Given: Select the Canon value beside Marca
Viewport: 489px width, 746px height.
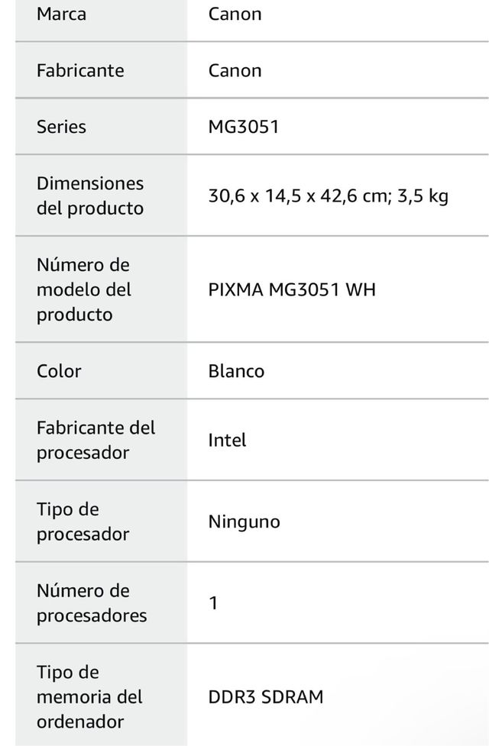Looking at the screenshot, I should (235, 14).
